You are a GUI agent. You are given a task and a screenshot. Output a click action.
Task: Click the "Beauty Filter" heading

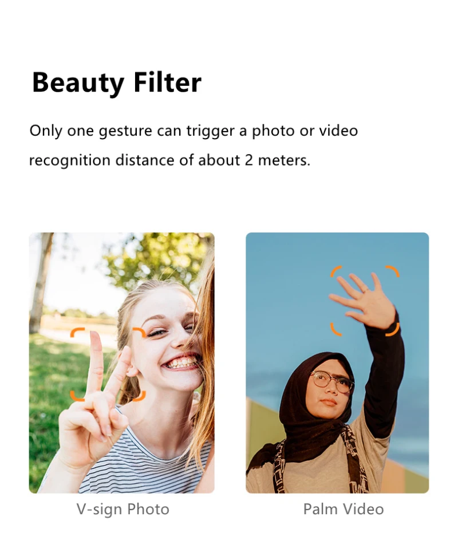click(x=117, y=82)
